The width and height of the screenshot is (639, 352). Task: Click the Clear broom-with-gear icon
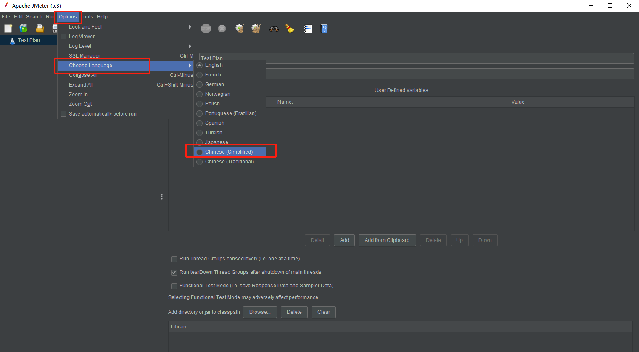tap(240, 29)
